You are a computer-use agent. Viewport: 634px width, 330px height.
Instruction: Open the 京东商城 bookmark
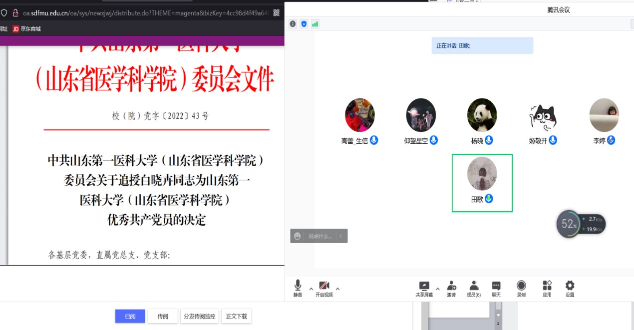click(x=26, y=29)
